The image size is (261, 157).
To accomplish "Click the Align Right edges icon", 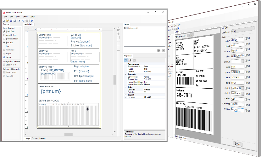I will 119,38.
